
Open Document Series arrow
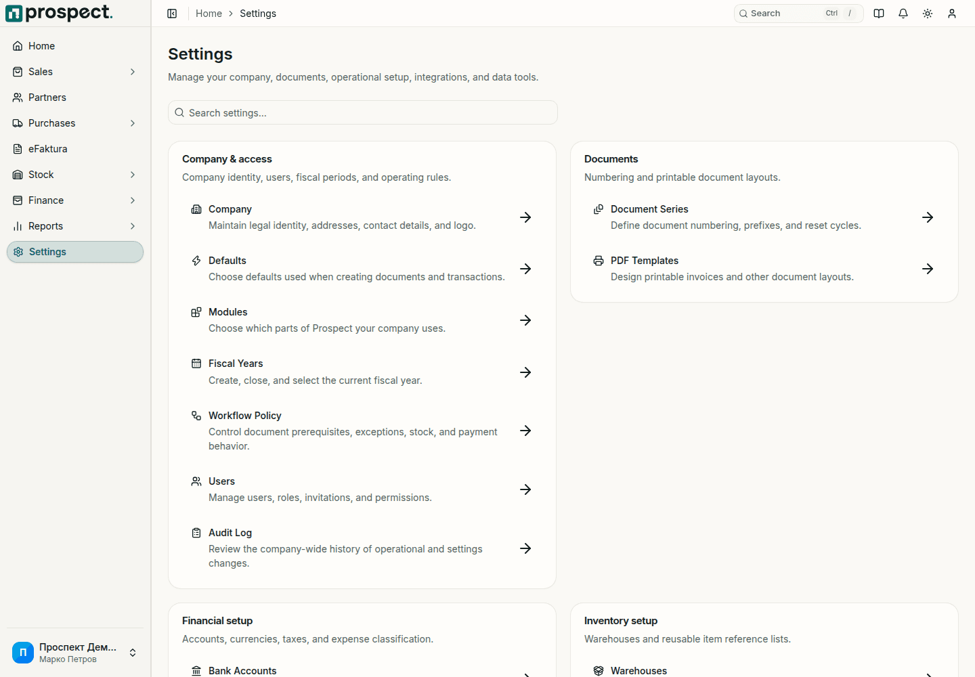pyautogui.click(x=928, y=217)
